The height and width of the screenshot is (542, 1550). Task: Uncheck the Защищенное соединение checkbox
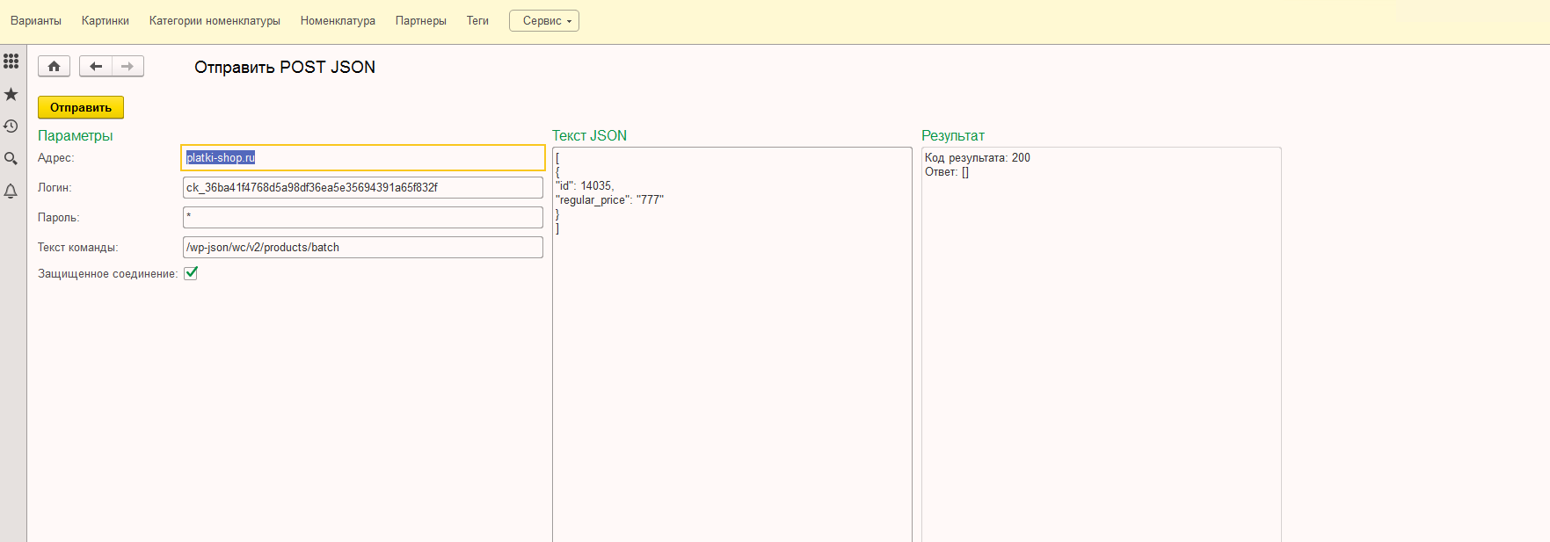coord(191,273)
